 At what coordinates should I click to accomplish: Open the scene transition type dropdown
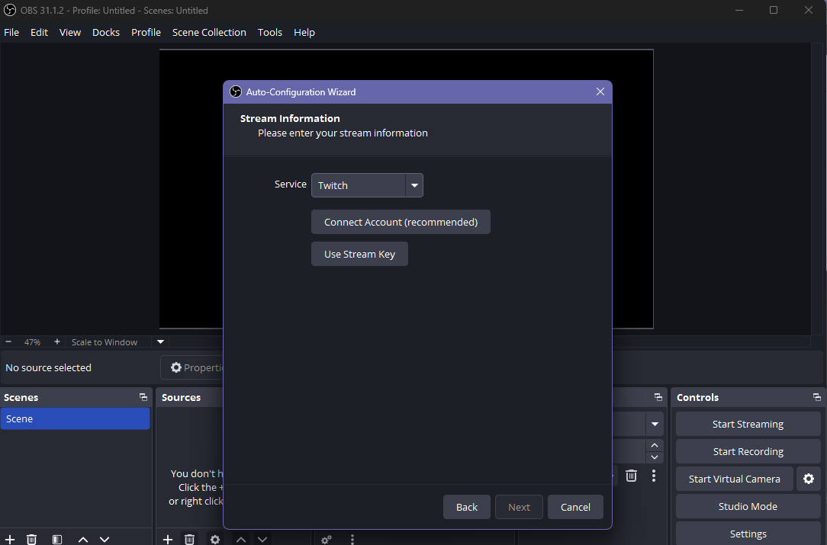pyautogui.click(x=654, y=424)
